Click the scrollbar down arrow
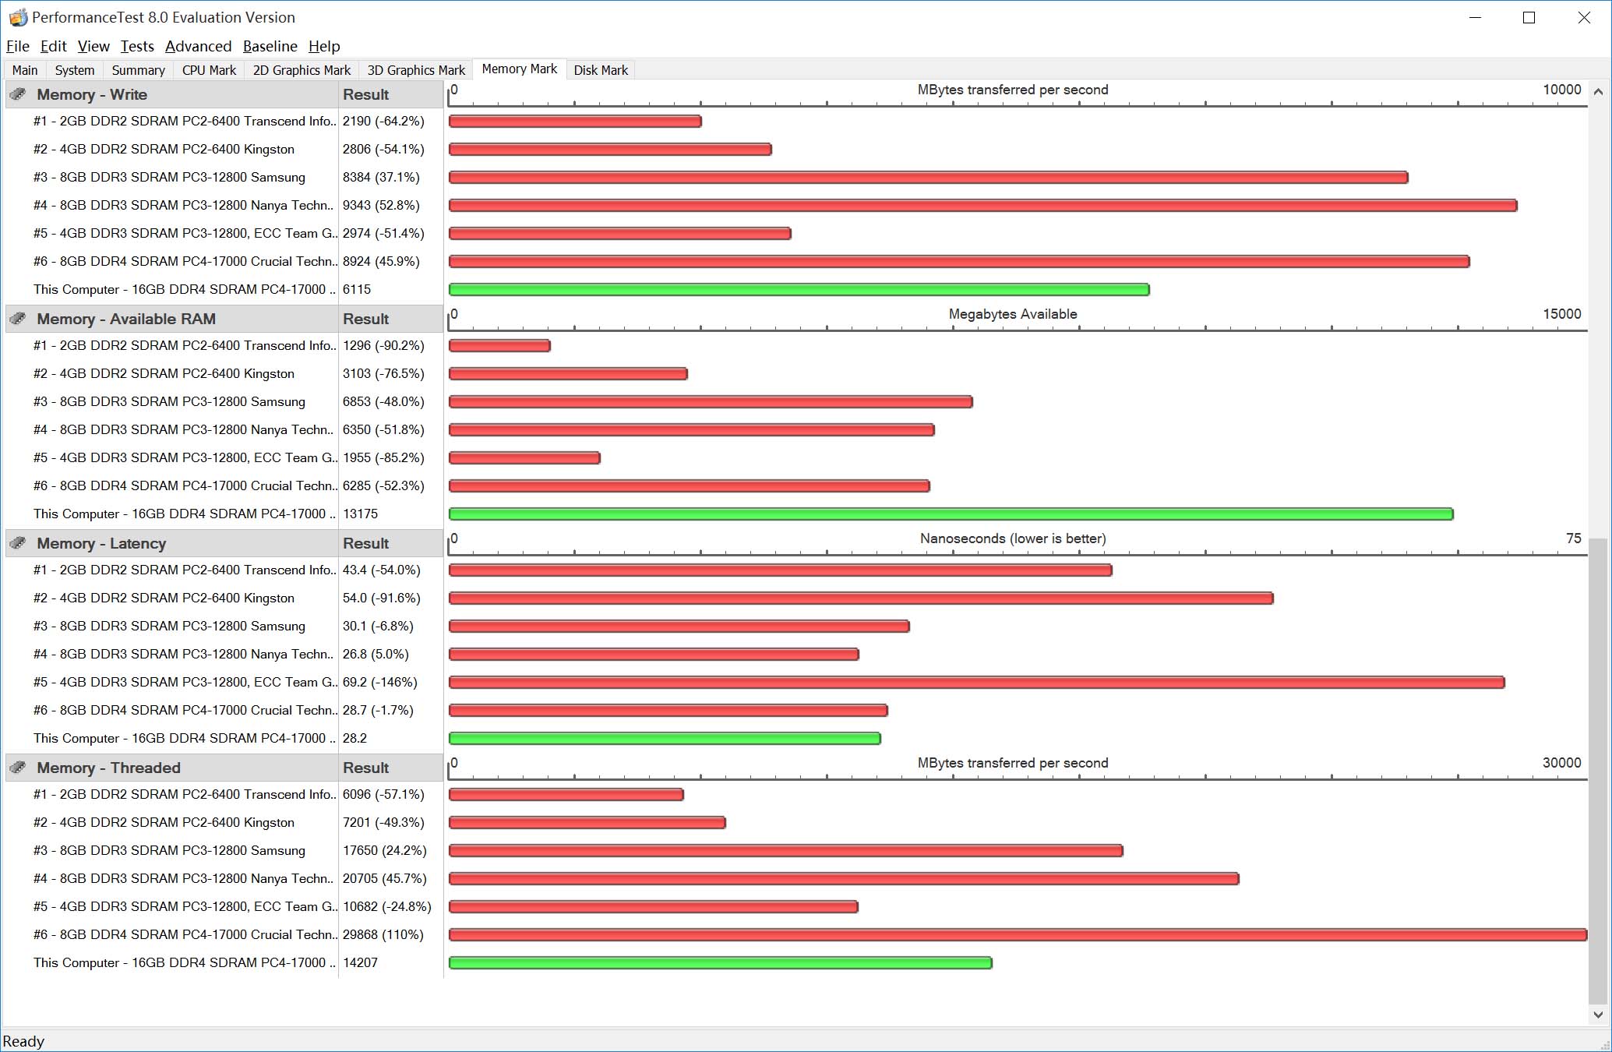Image resolution: width=1612 pixels, height=1052 pixels. (x=1598, y=1015)
